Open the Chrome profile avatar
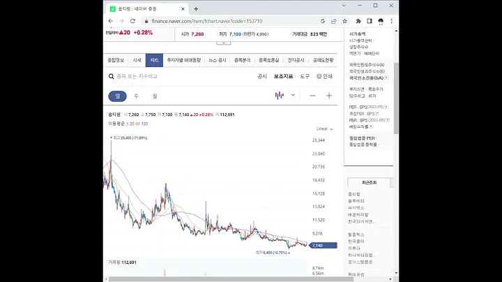502x282 pixels. pyautogui.click(x=381, y=22)
